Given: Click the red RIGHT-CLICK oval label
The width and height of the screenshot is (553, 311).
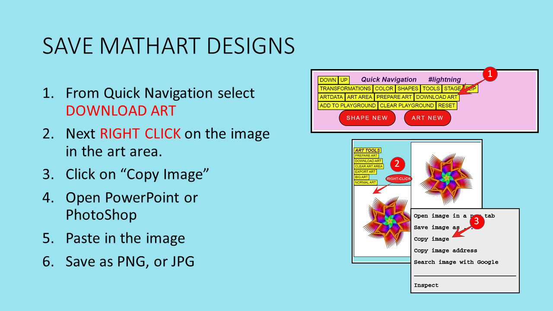Looking at the screenshot, I should [398, 178].
